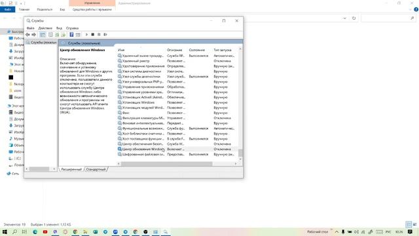Select the Узел службы диагностики service row
419x236 pixels.
click(x=177, y=77)
